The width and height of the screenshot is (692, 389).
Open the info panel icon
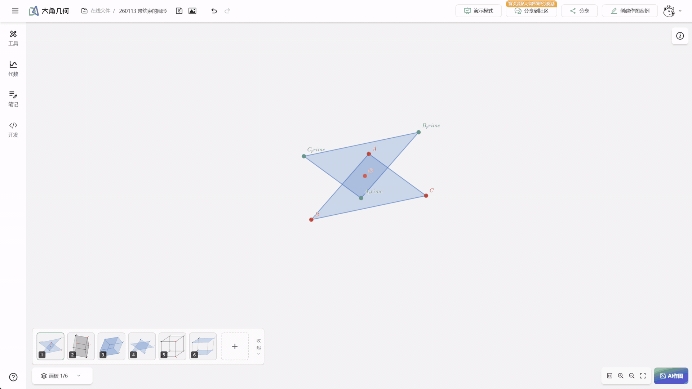point(680,36)
